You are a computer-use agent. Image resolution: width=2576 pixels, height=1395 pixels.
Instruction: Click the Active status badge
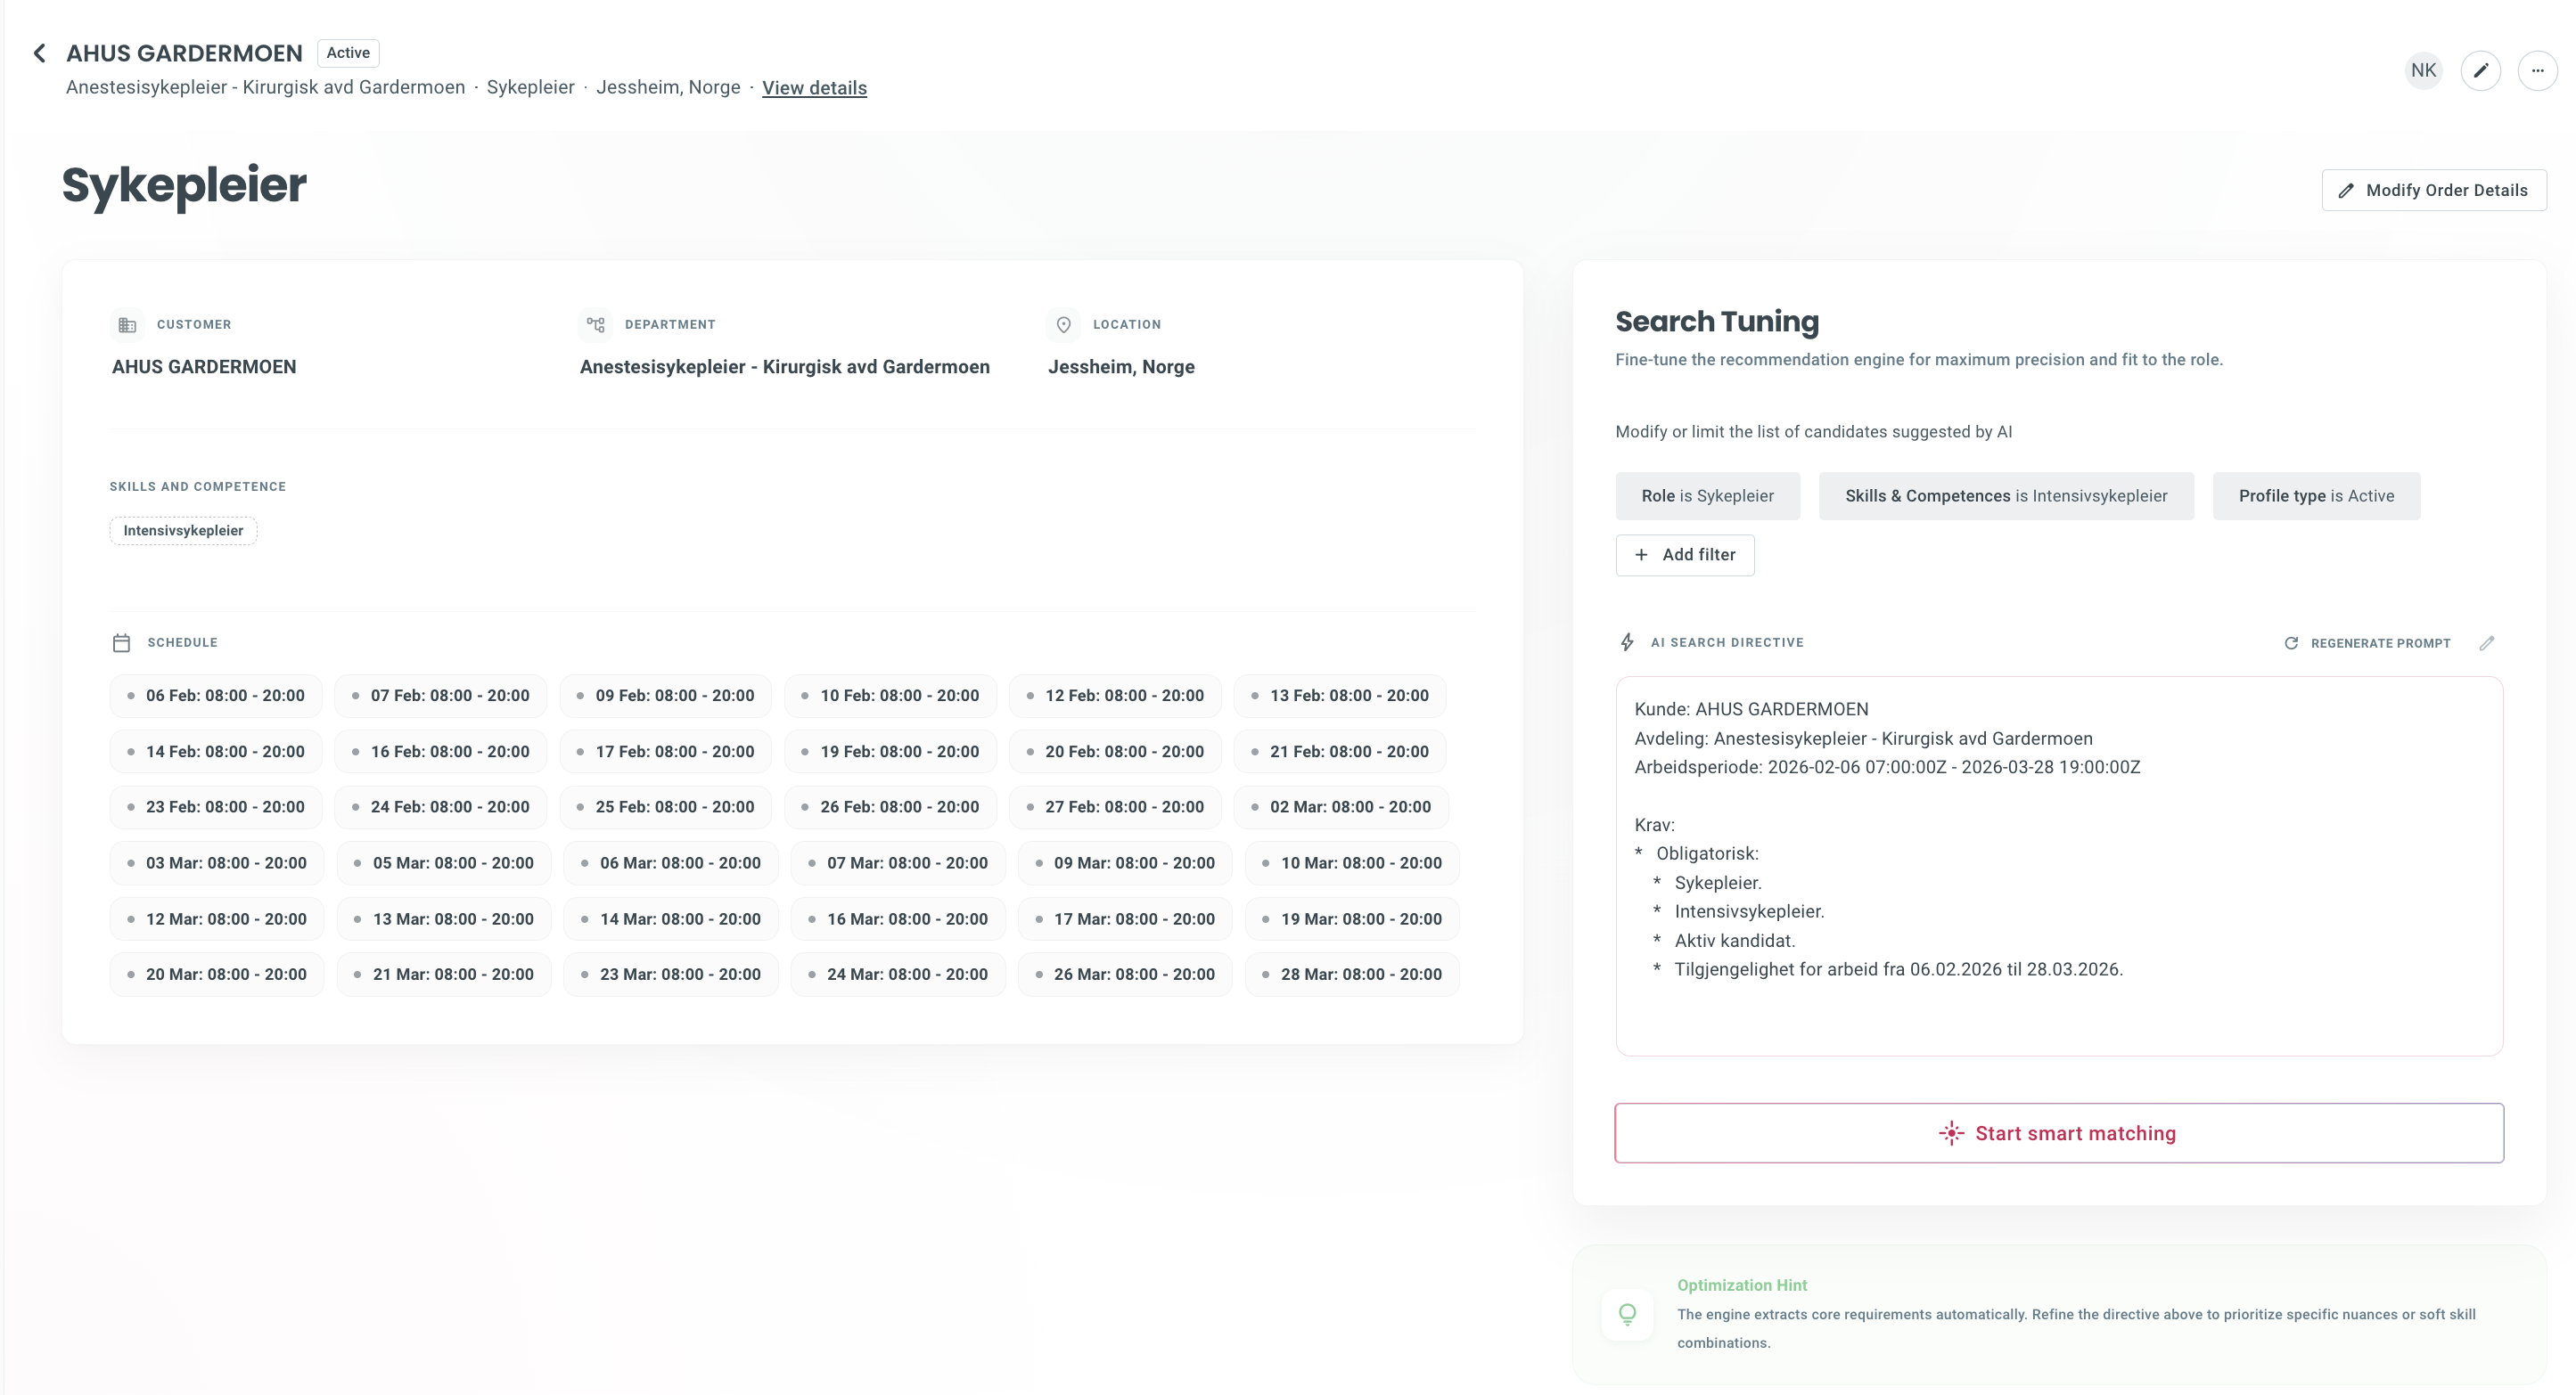click(x=347, y=52)
